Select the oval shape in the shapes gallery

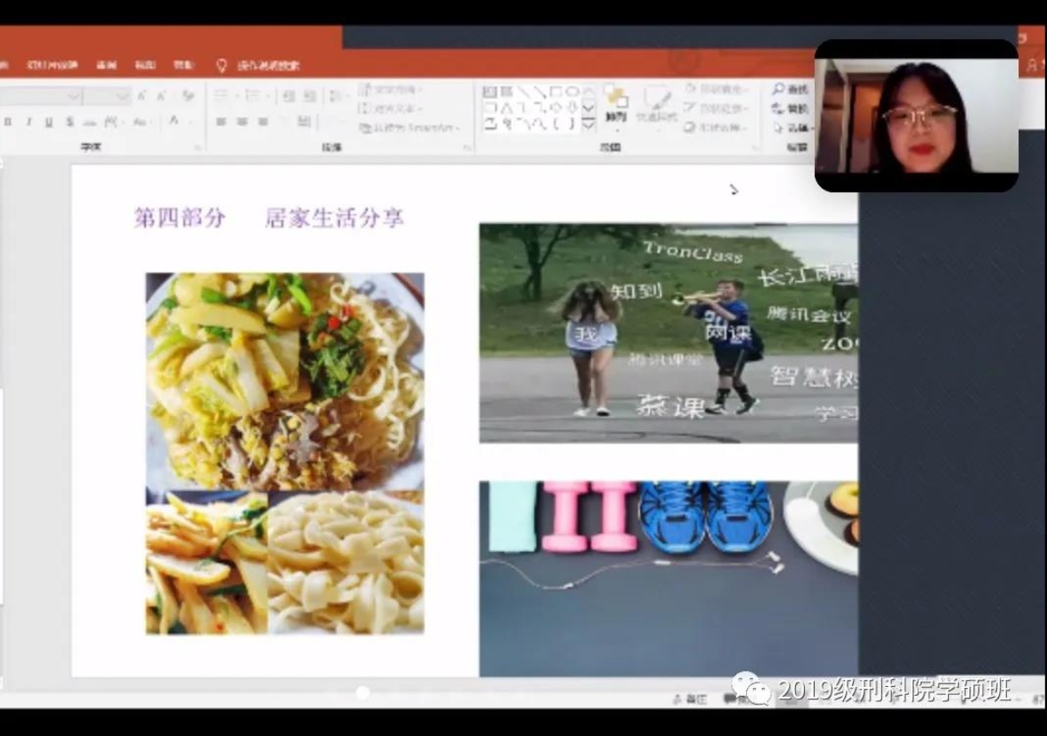572,92
